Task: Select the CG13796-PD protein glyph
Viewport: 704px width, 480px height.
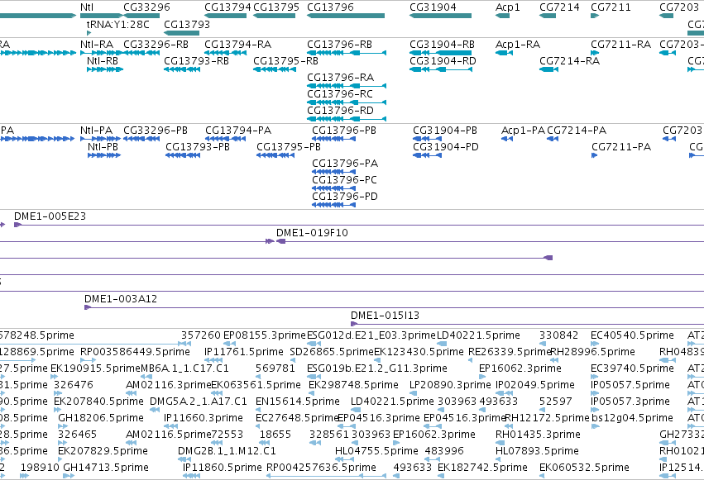Action: point(334,205)
